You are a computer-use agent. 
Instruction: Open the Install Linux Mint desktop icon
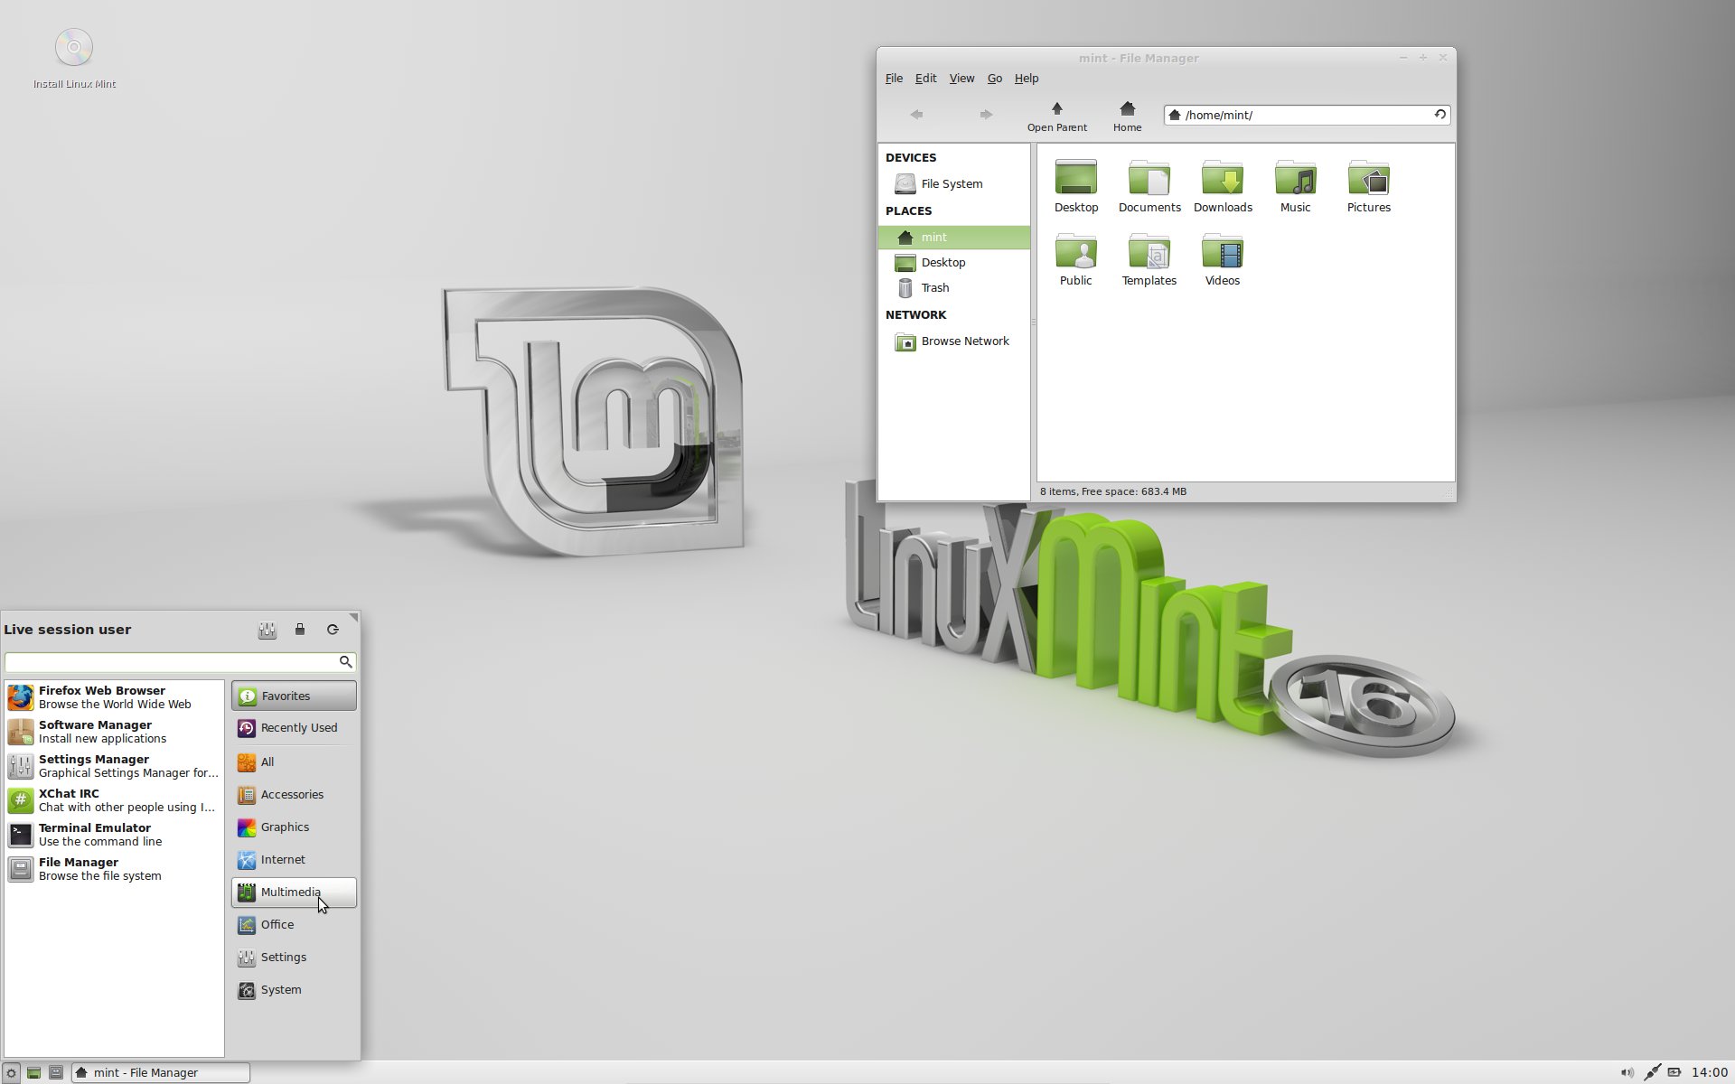74,59
